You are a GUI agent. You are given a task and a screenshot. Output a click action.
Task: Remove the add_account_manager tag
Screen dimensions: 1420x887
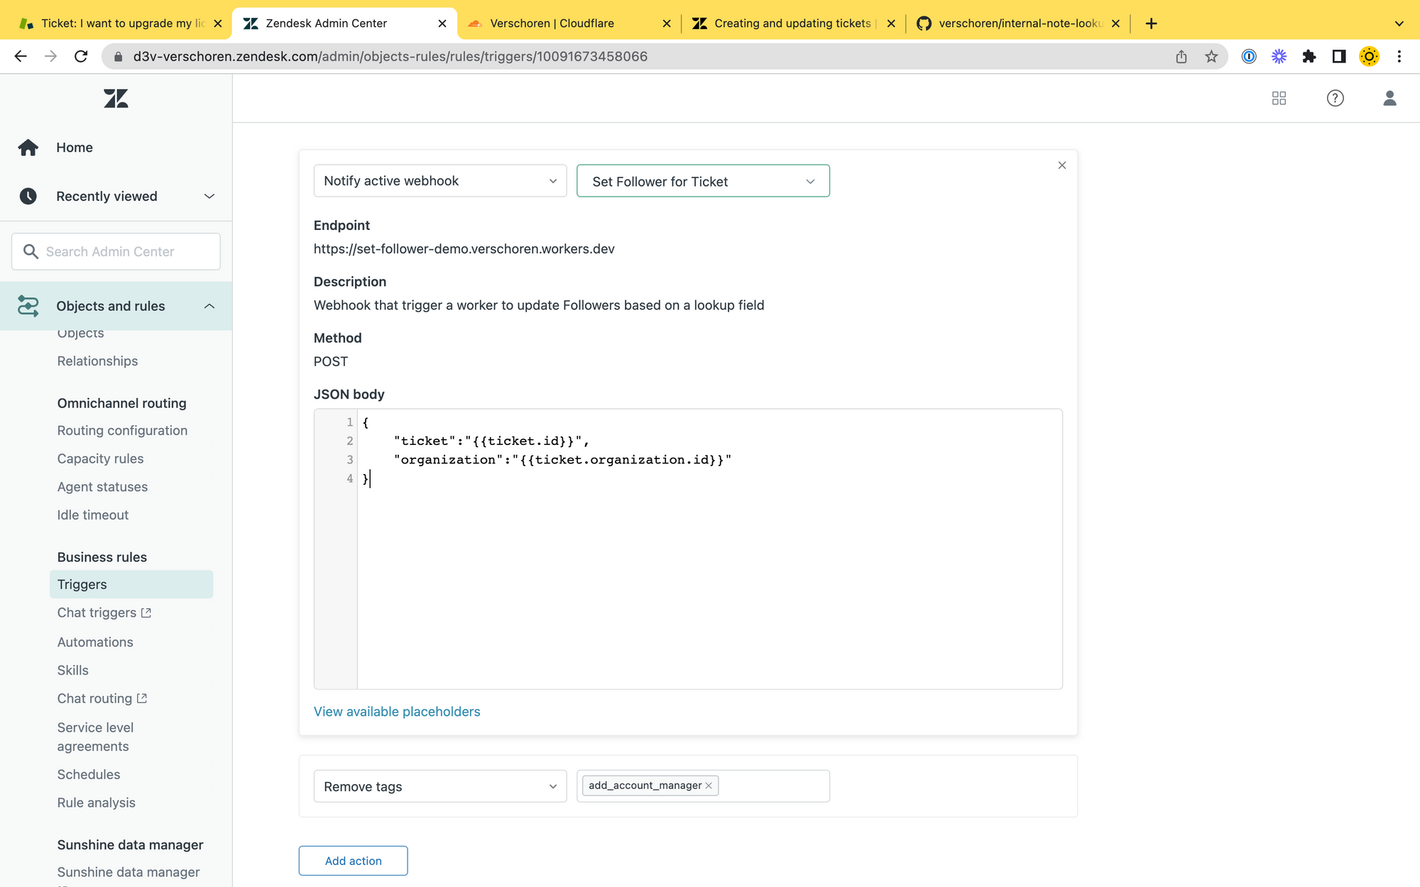click(x=709, y=786)
